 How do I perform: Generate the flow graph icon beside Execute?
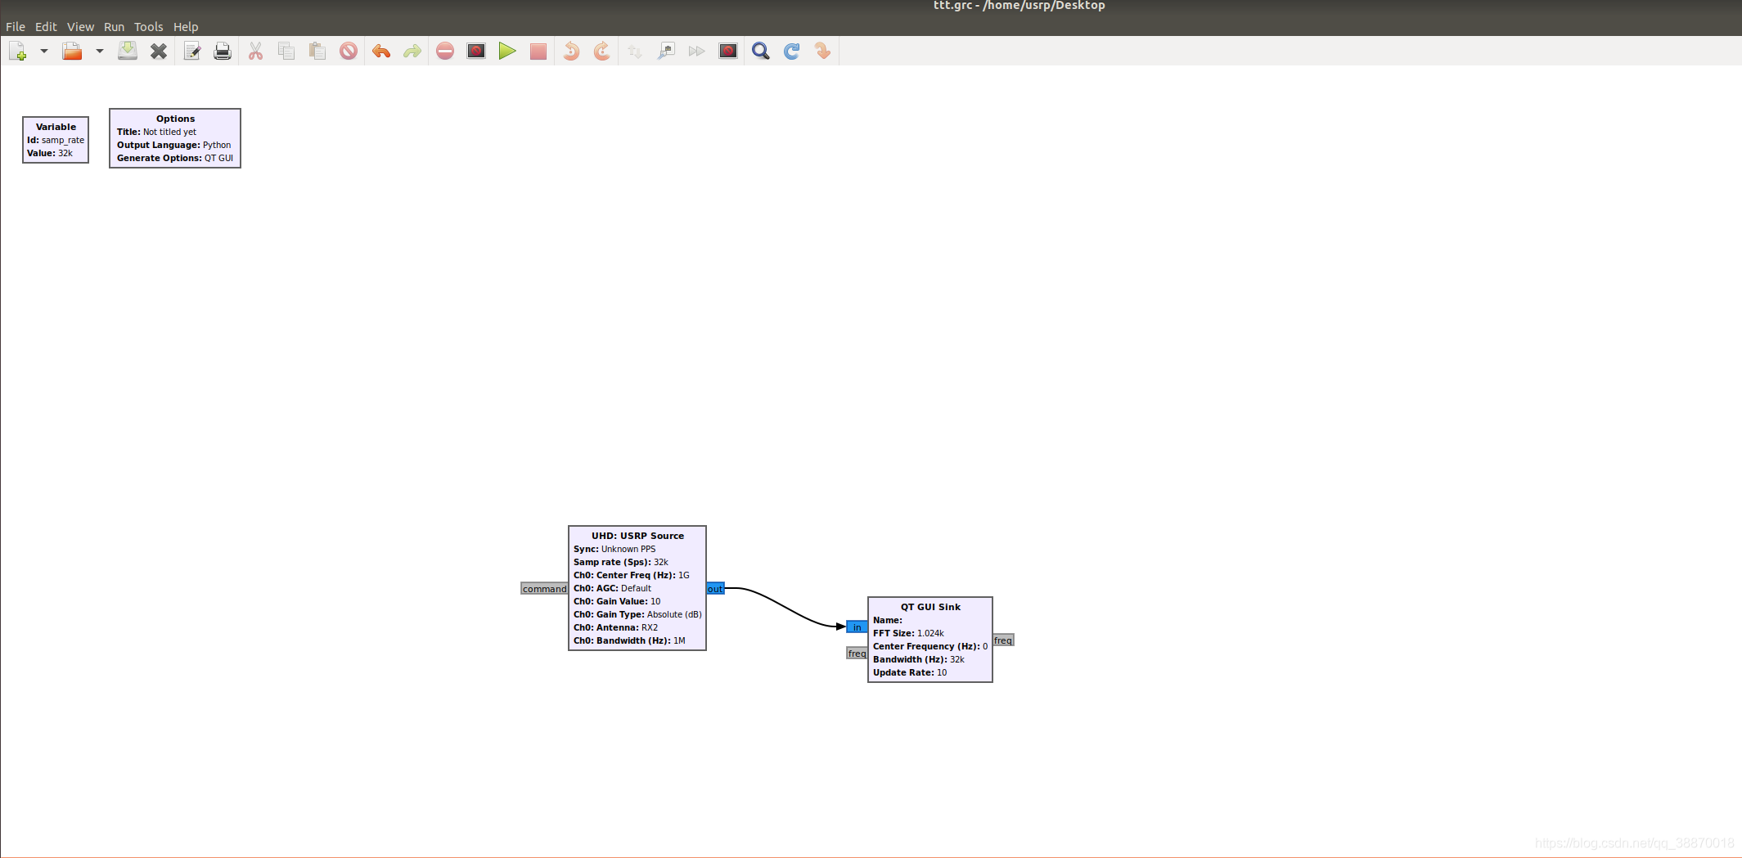[476, 52]
